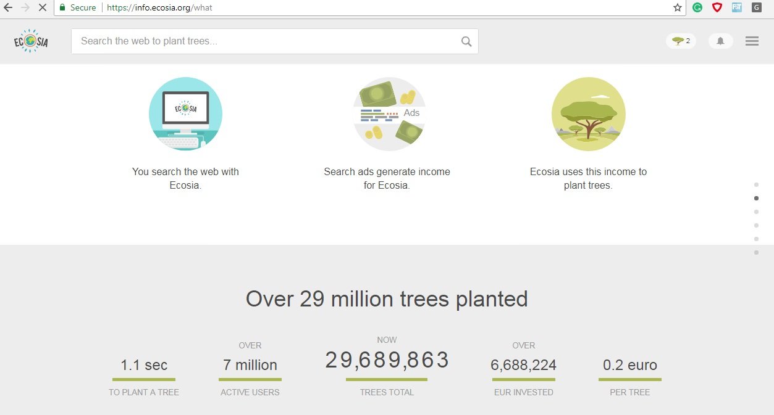The image size is (774, 415).
Task: Open the hamburger menu
Action: click(752, 41)
